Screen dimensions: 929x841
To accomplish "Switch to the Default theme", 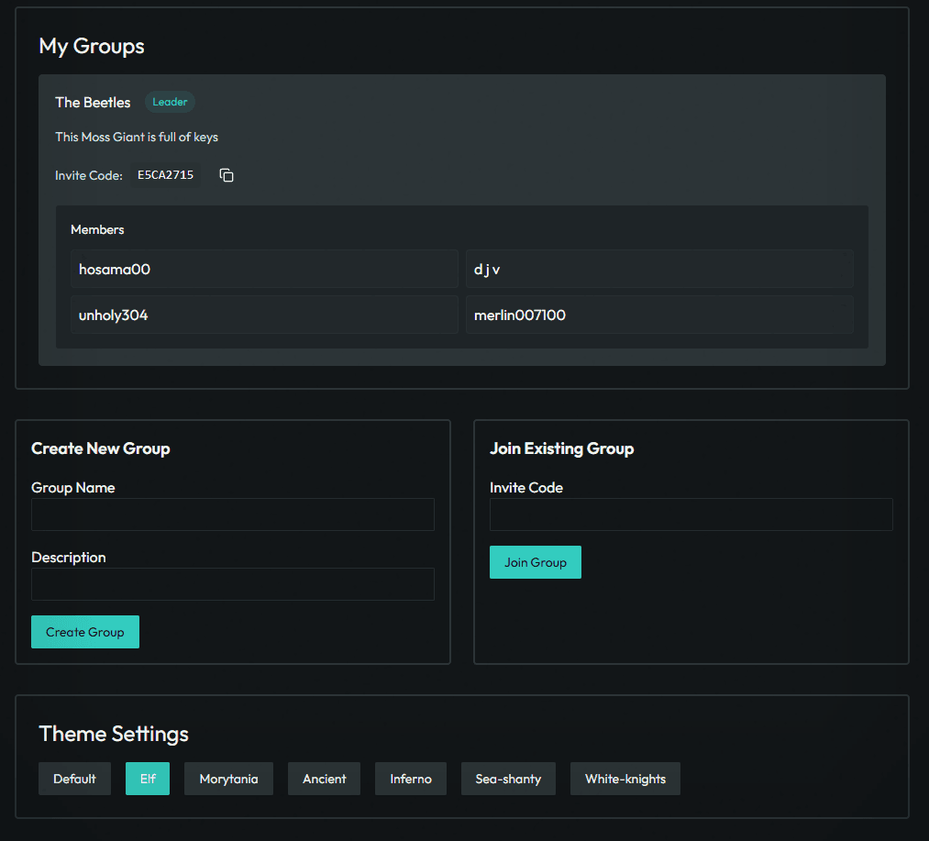I will (x=74, y=779).
